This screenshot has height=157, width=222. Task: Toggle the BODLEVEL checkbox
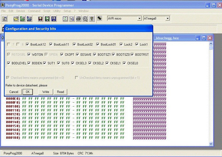tap(9, 63)
